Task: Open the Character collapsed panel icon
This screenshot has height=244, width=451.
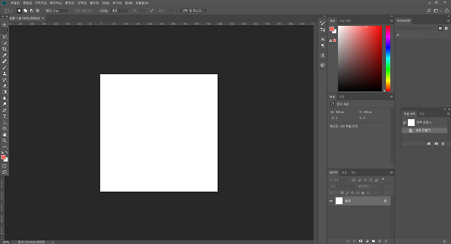Action: [323, 39]
